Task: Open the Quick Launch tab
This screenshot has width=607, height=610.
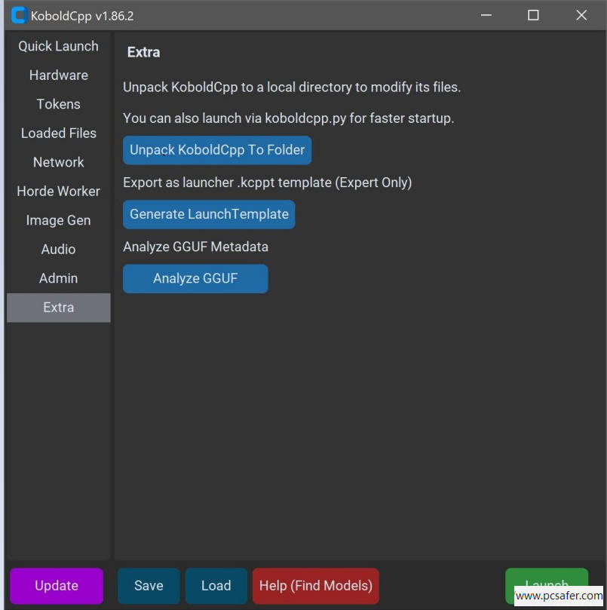Action: point(58,46)
